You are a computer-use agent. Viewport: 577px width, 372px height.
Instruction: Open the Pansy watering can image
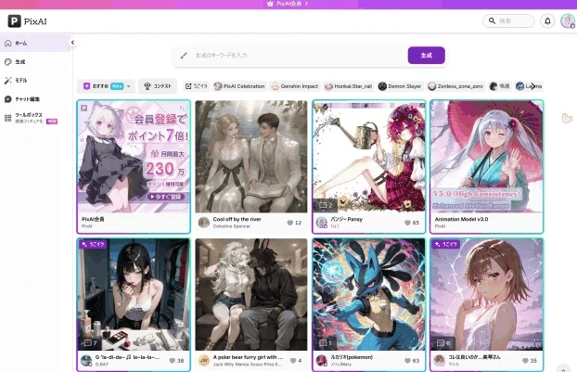(368, 157)
